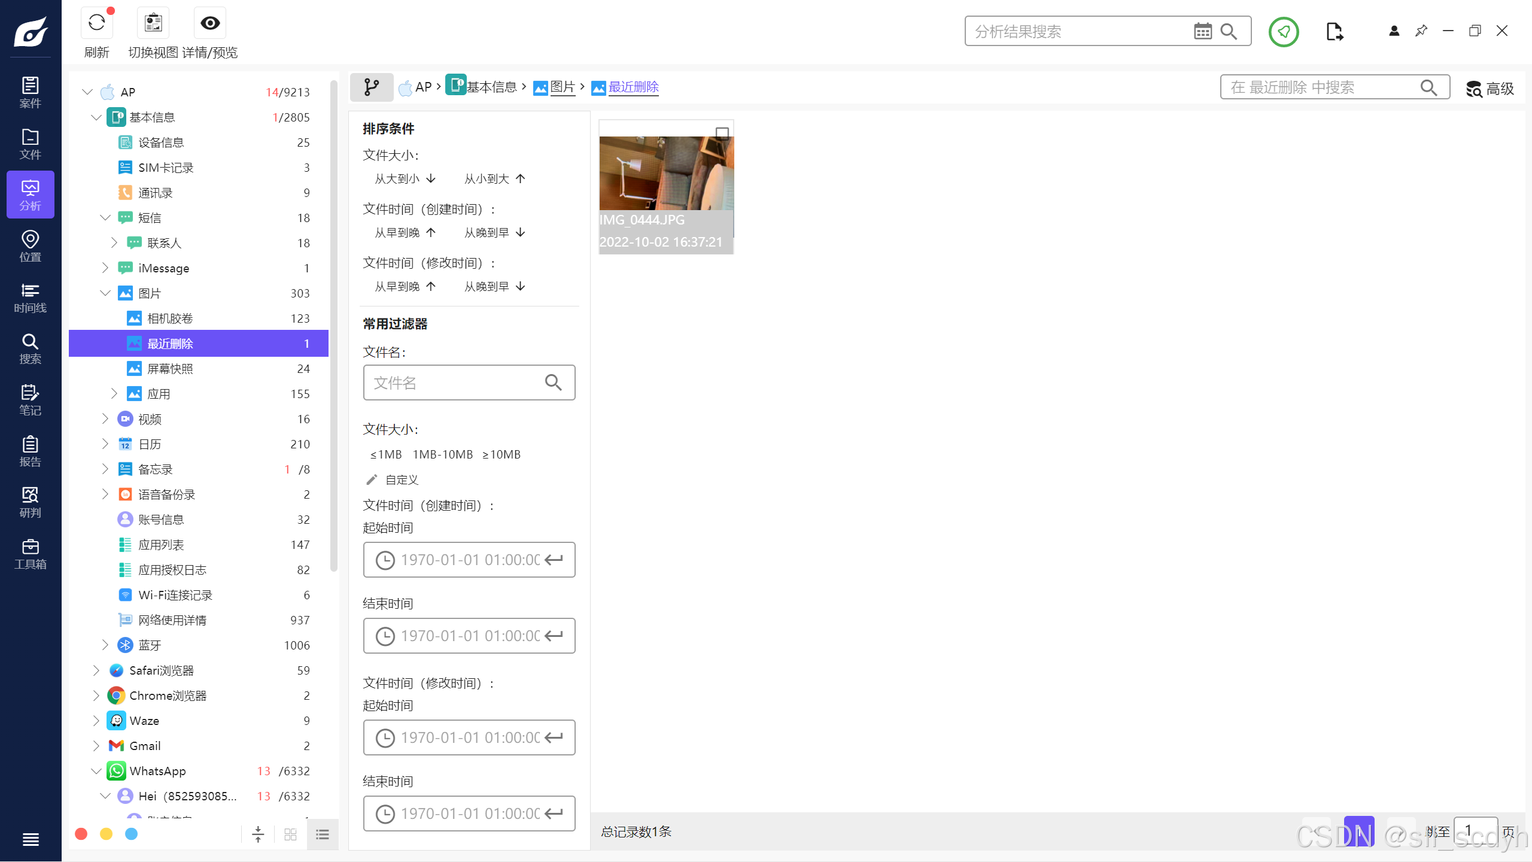The height and width of the screenshot is (862, 1532).
Task: Select 屏幕快照 in the tree
Action: (x=170, y=369)
